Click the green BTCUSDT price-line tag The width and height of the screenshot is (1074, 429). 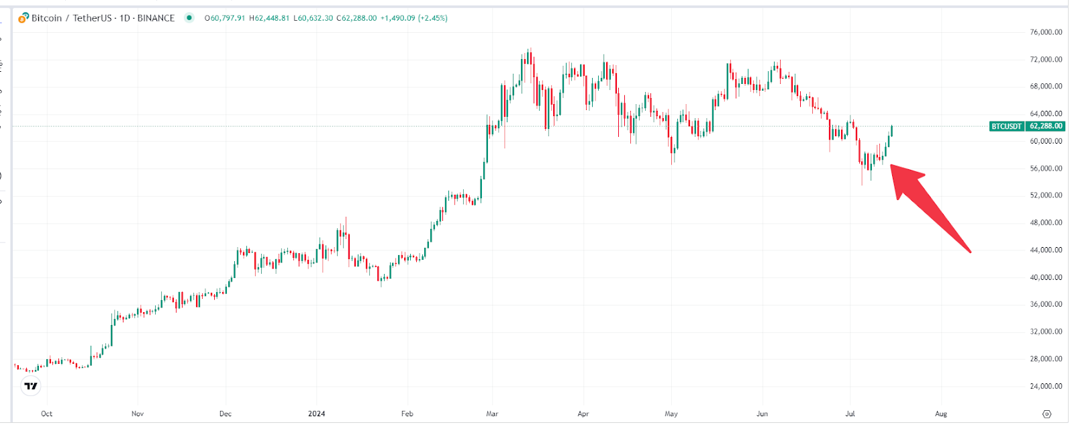tap(1006, 126)
